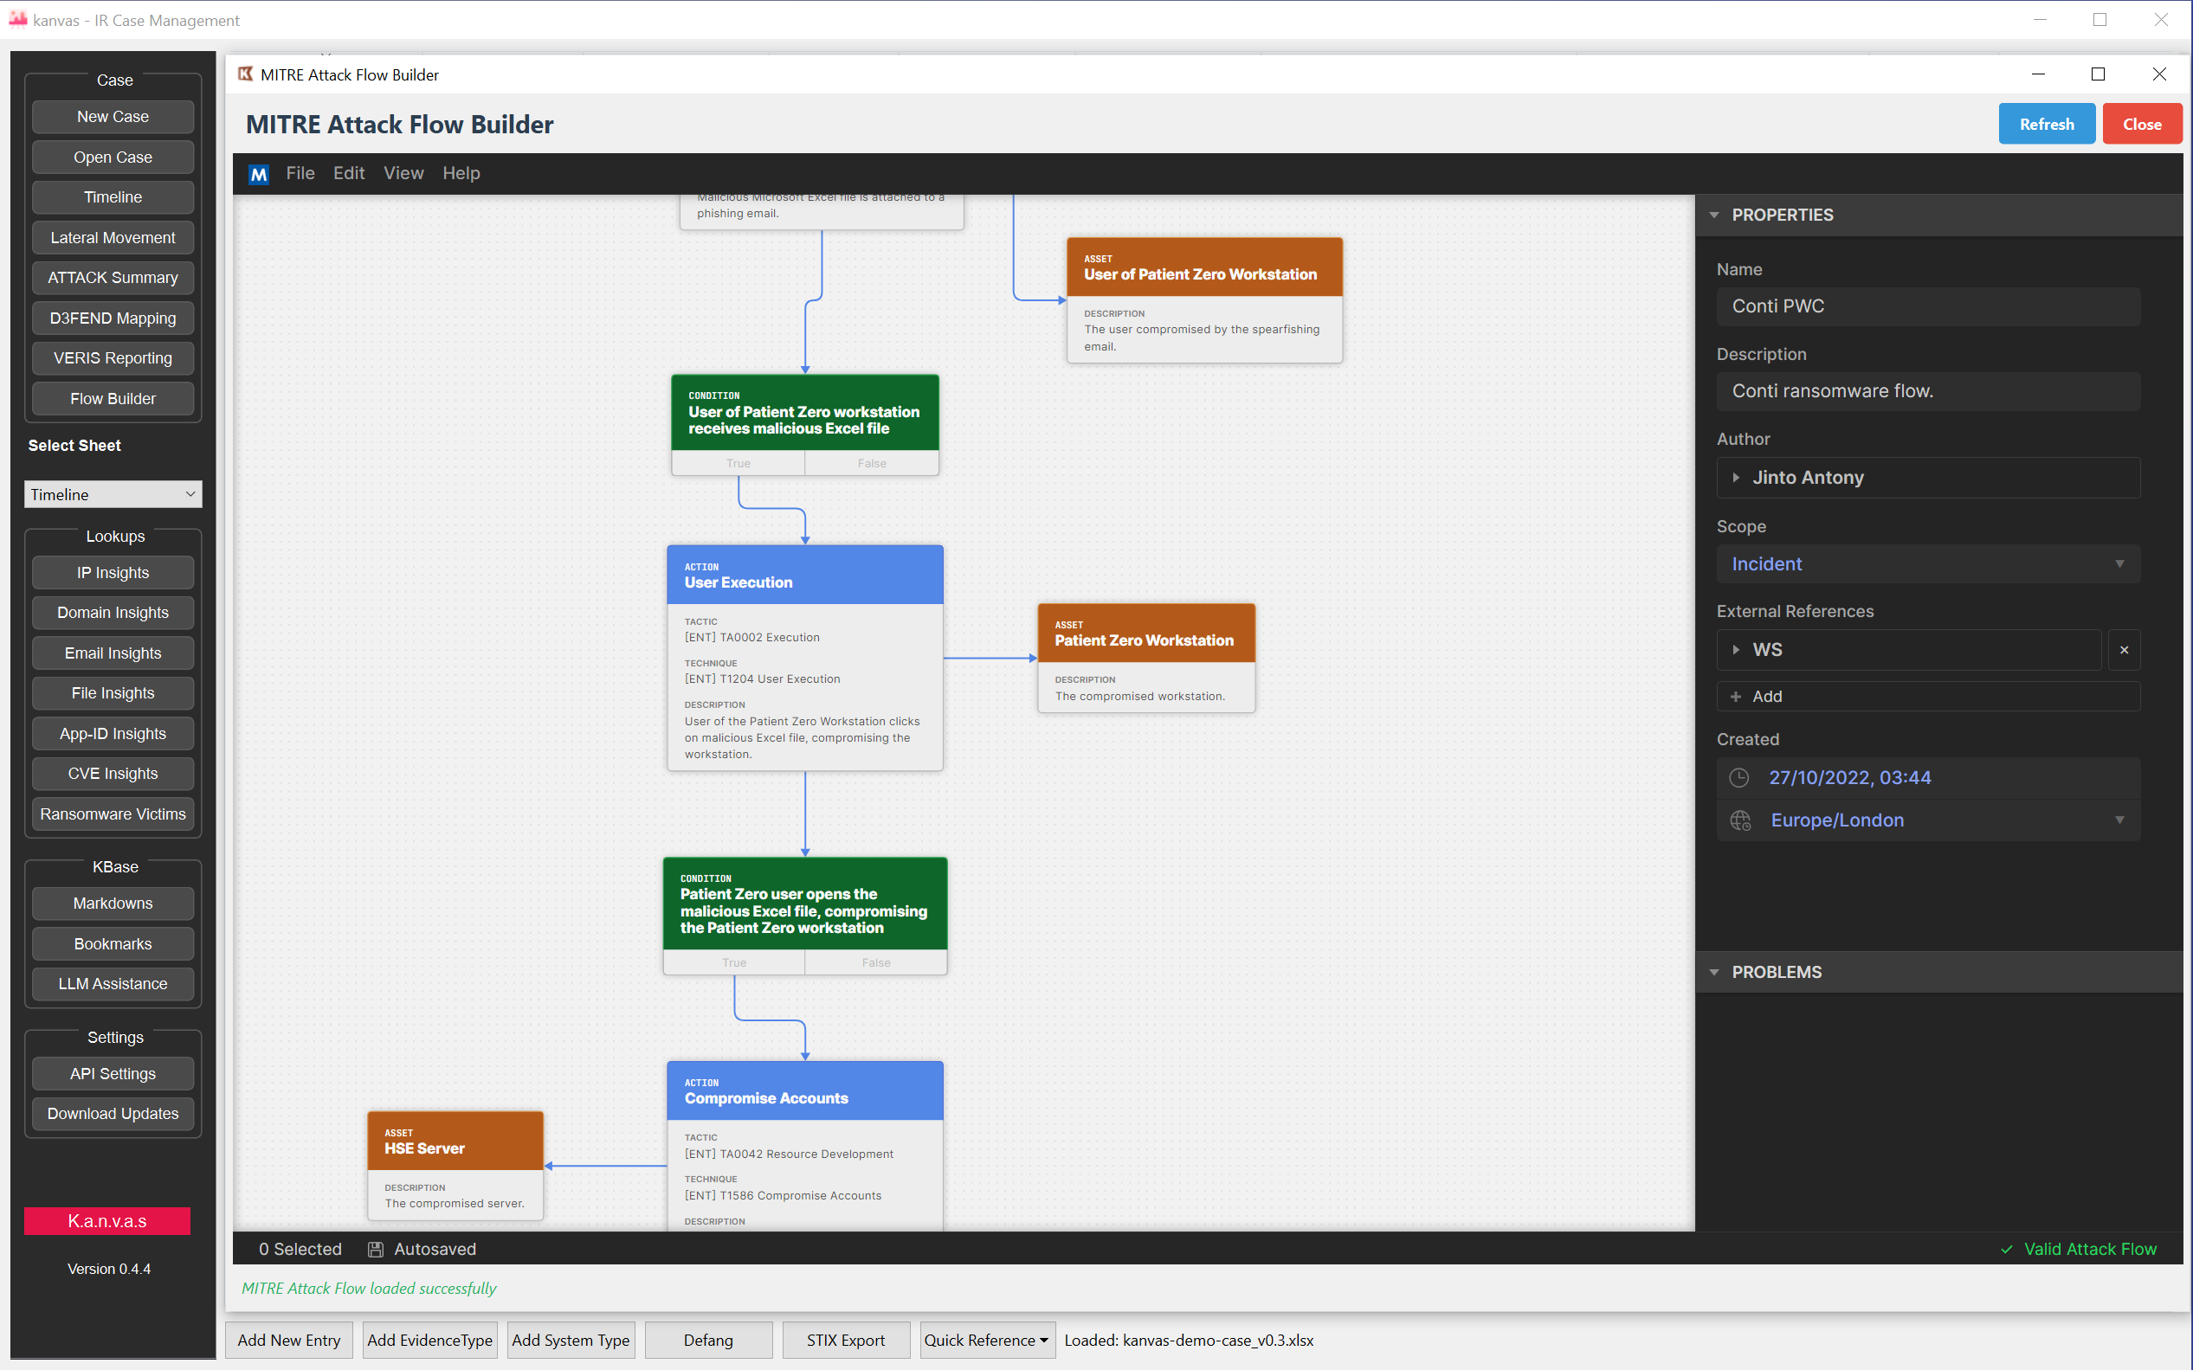Image resolution: width=2193 pixels, height=1370 pixels.
Task: Open the Select Sheet Timeline dropdown
Action: point(113,494)
